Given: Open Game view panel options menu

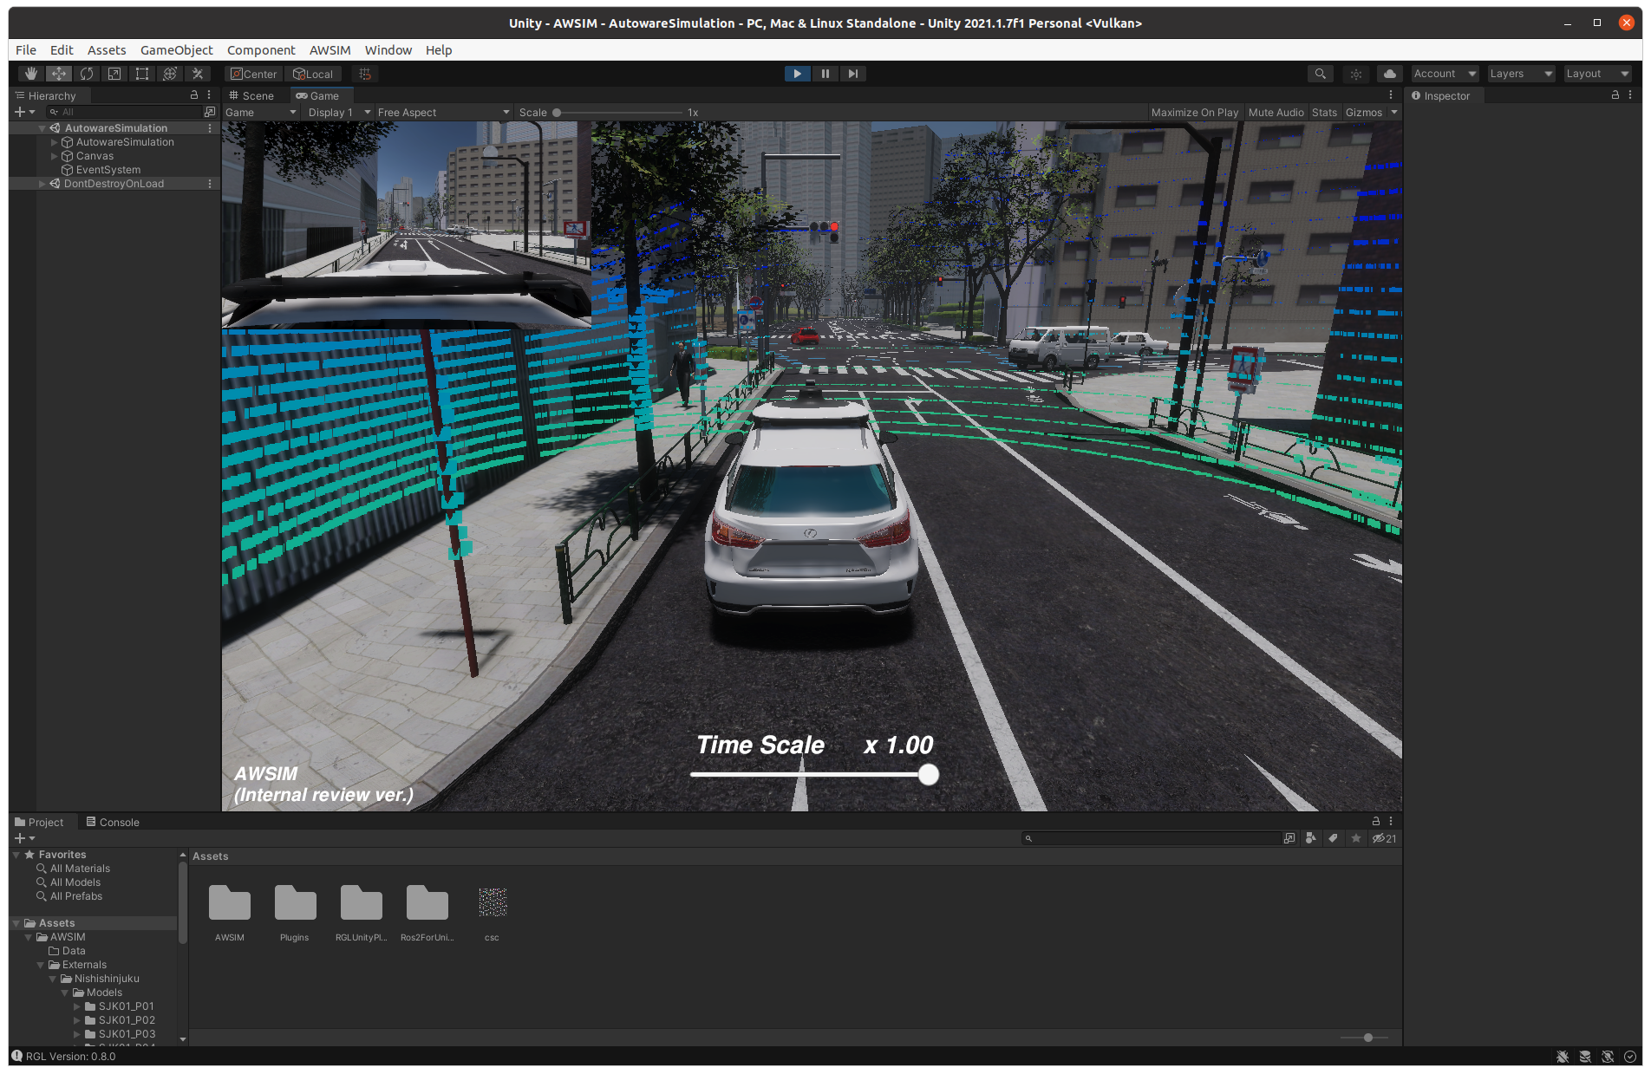Looking at the screenshot, I should point(1391,95).
